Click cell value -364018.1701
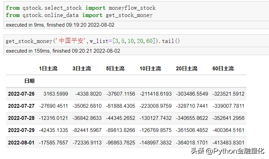The image size is (269, 159). [192, 143]
